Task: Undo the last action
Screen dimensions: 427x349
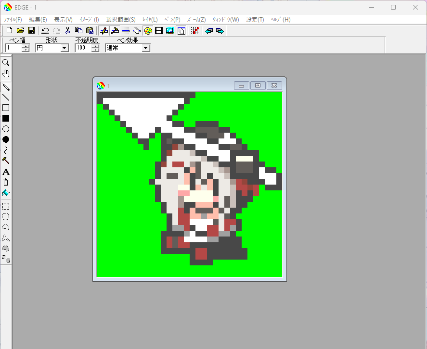Action: (45, 30)
